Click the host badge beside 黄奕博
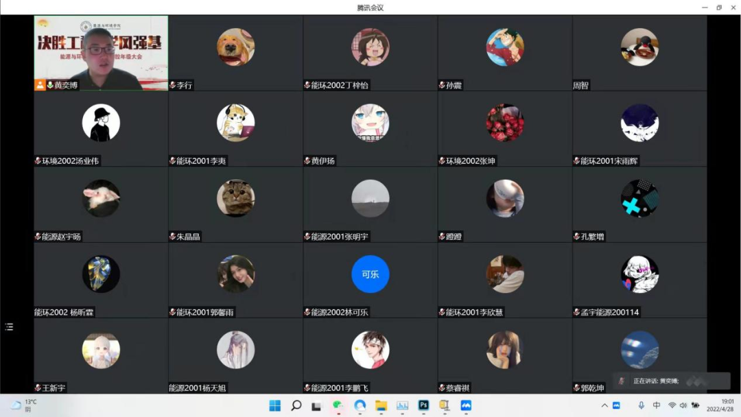Viewport: 741px width, 417px height. tap(40, 85)
